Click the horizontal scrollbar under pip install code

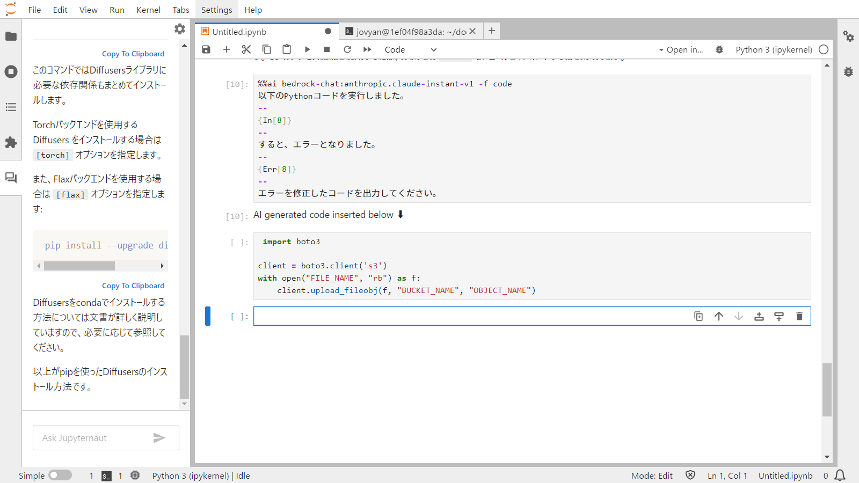79,266
